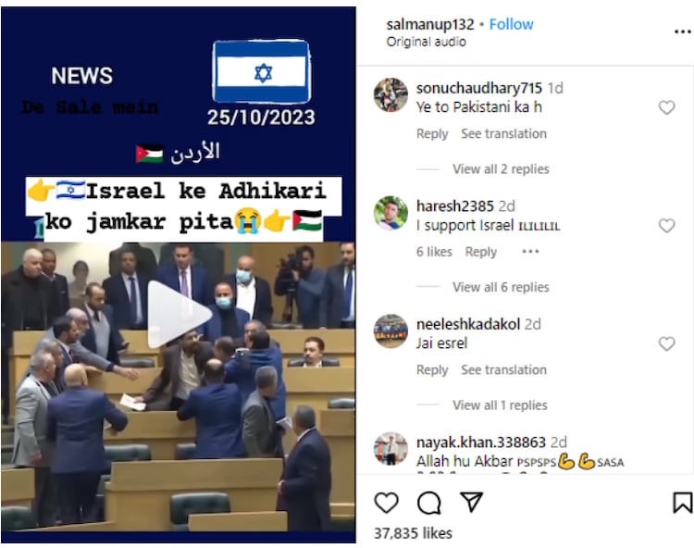Open options dots on haresh2385's comment

point(530,252)
